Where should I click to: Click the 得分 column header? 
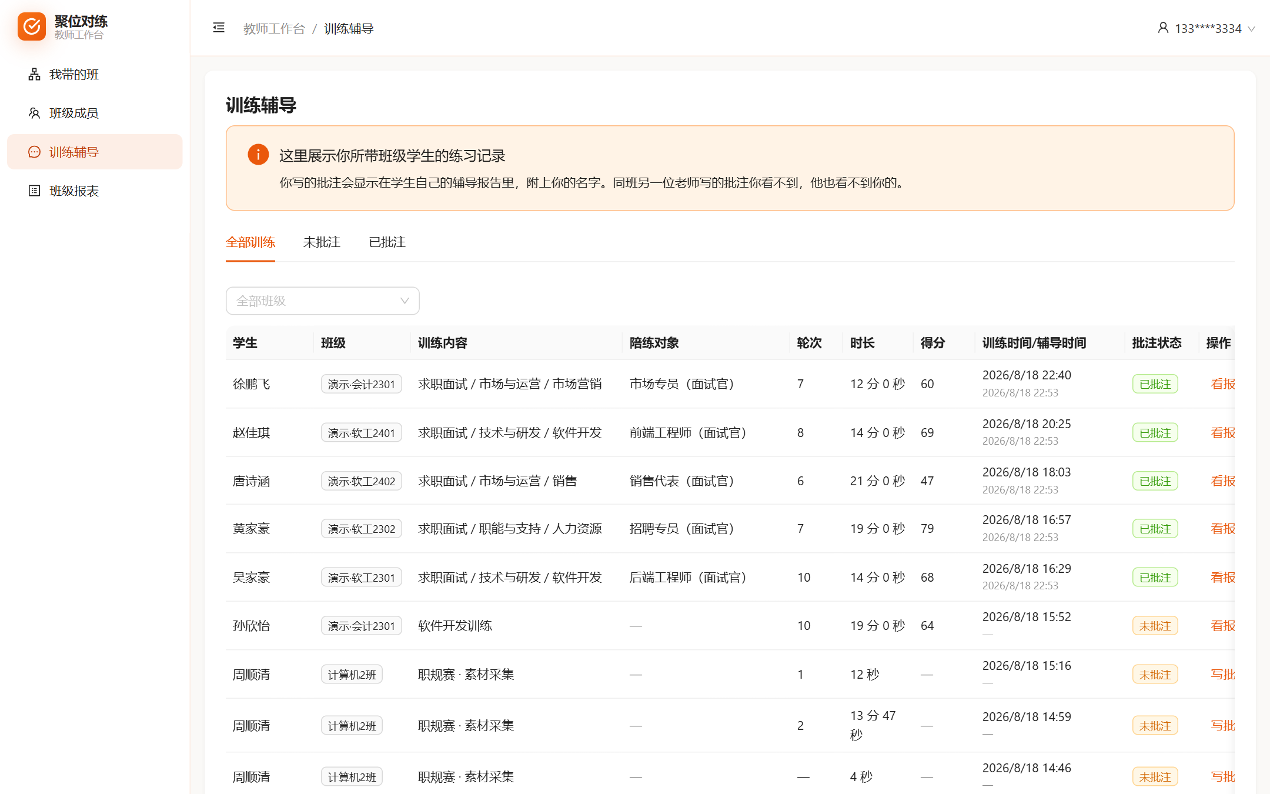point(933,343)
